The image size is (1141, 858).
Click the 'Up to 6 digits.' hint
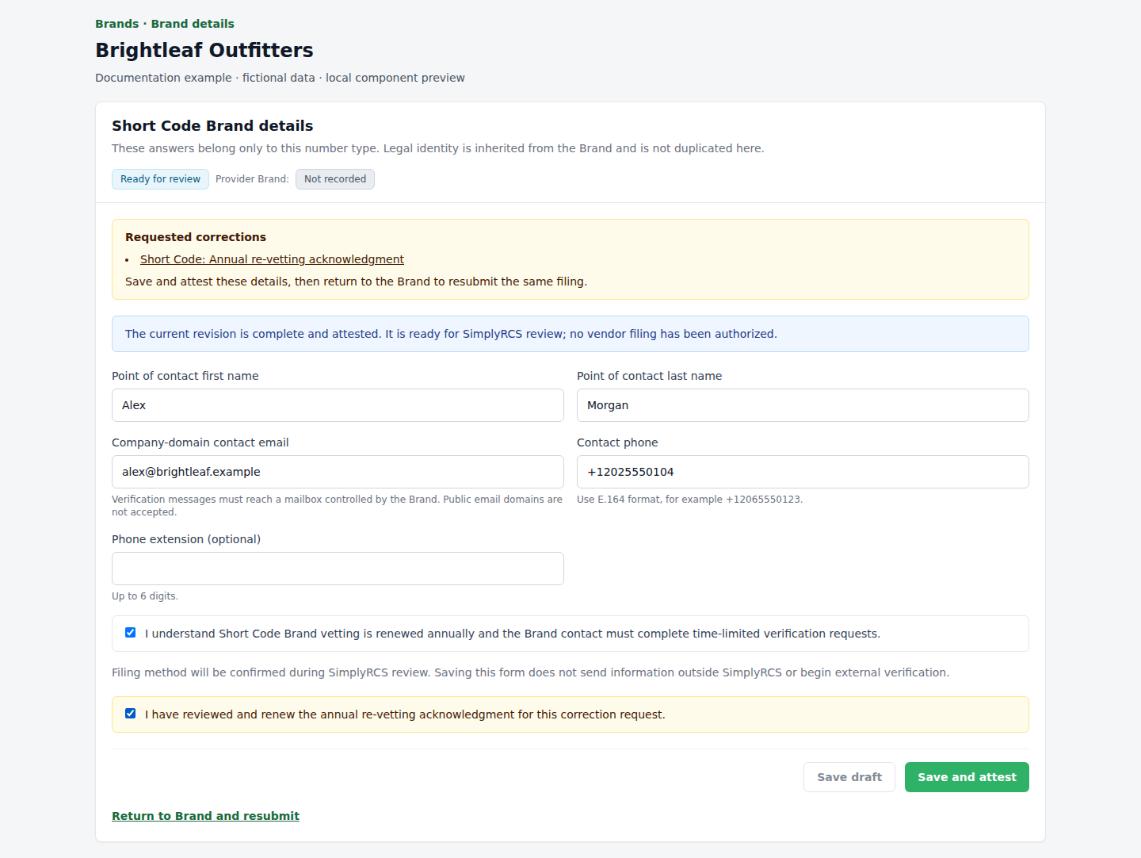coord(145,596)
